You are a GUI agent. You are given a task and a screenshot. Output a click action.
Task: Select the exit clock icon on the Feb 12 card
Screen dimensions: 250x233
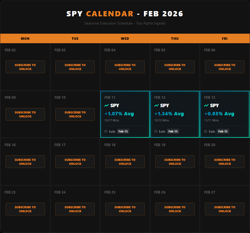click(x=155, y=131)
